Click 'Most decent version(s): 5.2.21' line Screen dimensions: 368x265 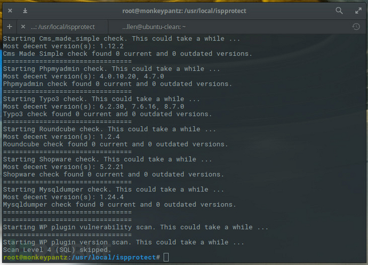point(63,167)
